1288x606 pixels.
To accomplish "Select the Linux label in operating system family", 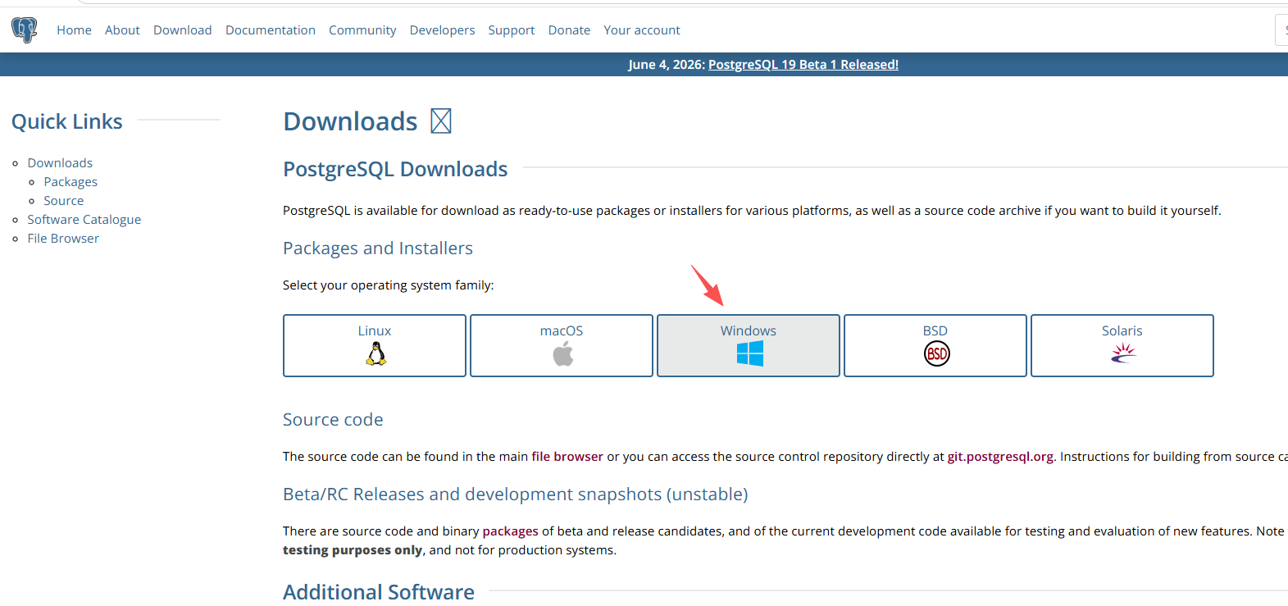I will click(x=375, y=331).
